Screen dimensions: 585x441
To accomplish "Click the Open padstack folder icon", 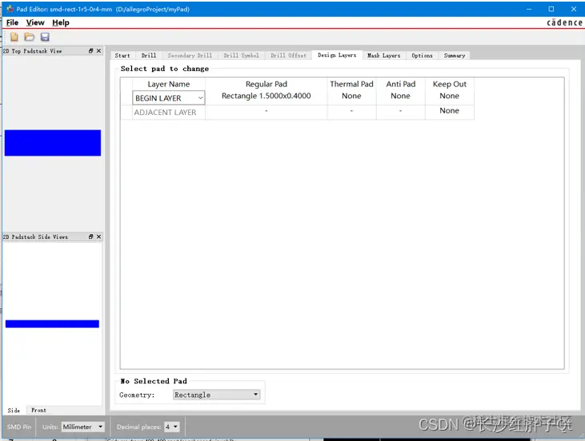I will 29,37.
